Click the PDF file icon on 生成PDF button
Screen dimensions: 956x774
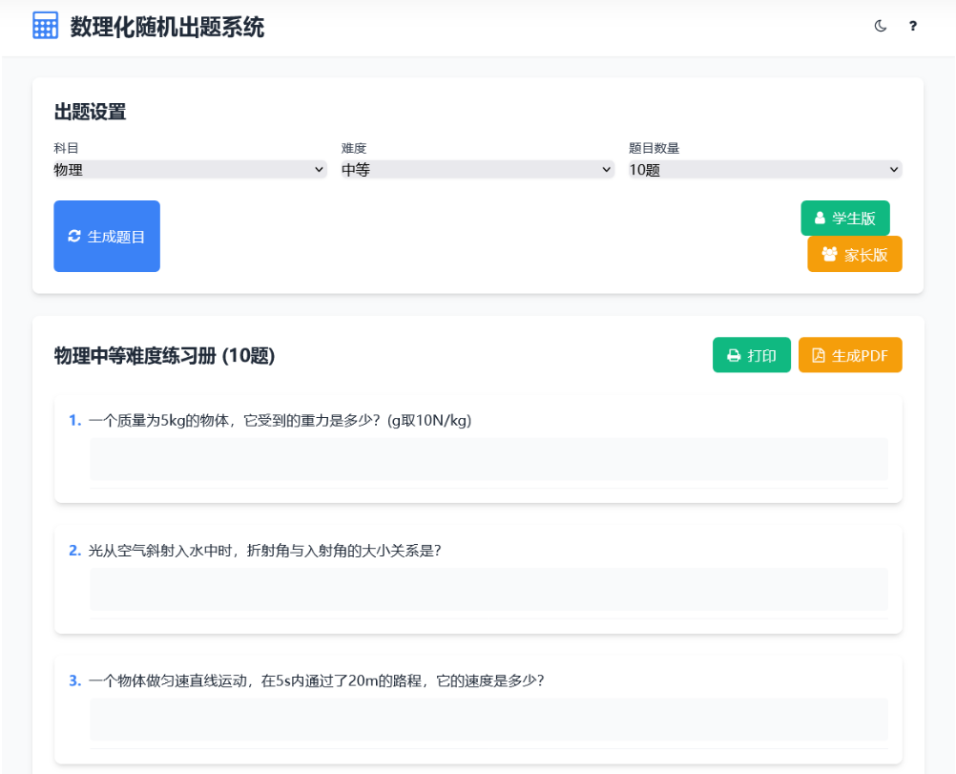[x=820, y=354]
